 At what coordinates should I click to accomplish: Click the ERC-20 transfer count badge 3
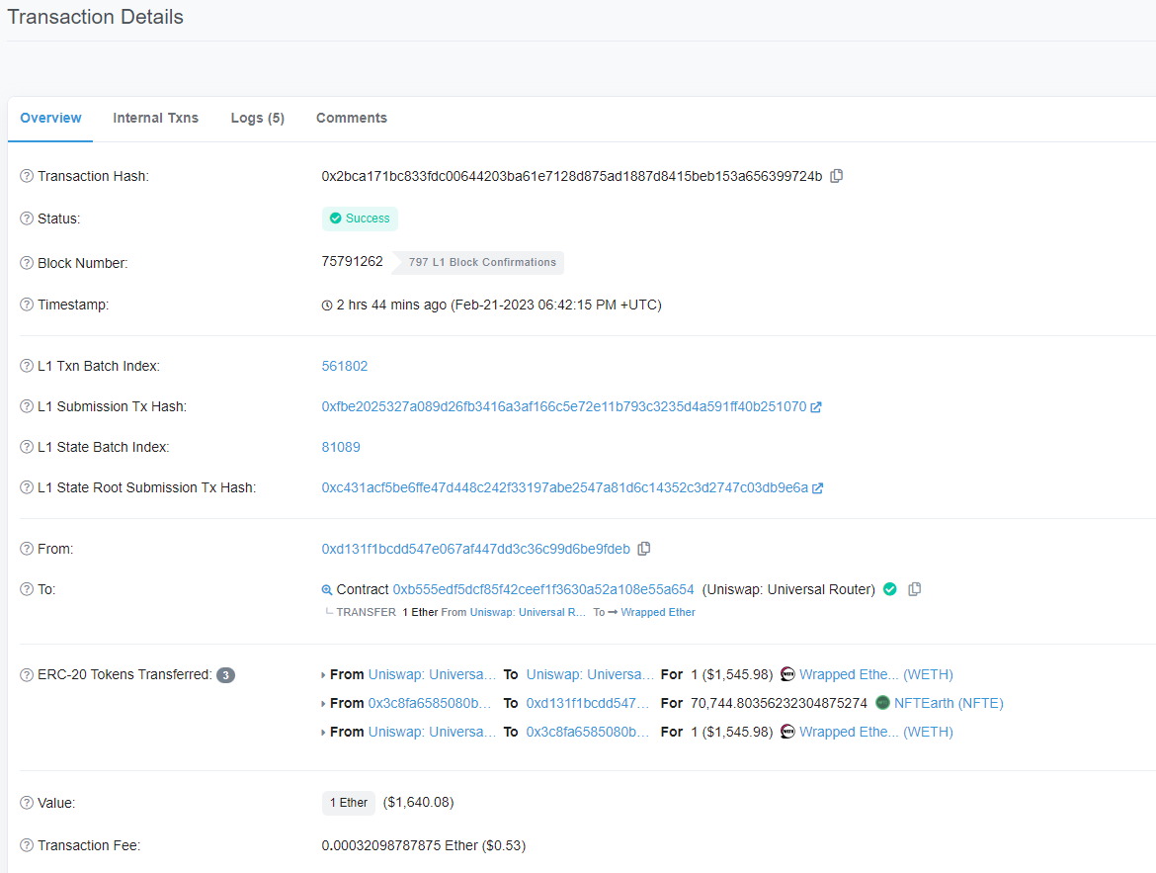click(x=225, y=675)
